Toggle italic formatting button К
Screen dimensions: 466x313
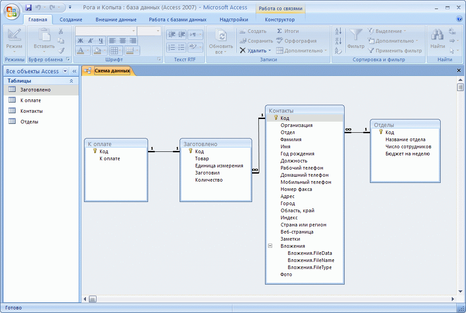[x=91, y=41]
